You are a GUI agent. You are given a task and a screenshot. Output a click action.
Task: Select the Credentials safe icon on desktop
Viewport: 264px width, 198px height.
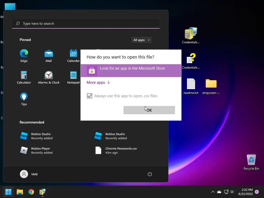pos(191,35)
